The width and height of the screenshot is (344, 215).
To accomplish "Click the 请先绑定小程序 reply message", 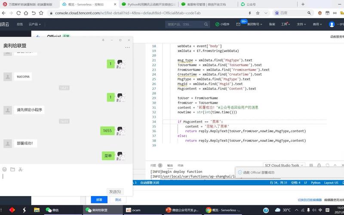I will (x=29, y=110).
